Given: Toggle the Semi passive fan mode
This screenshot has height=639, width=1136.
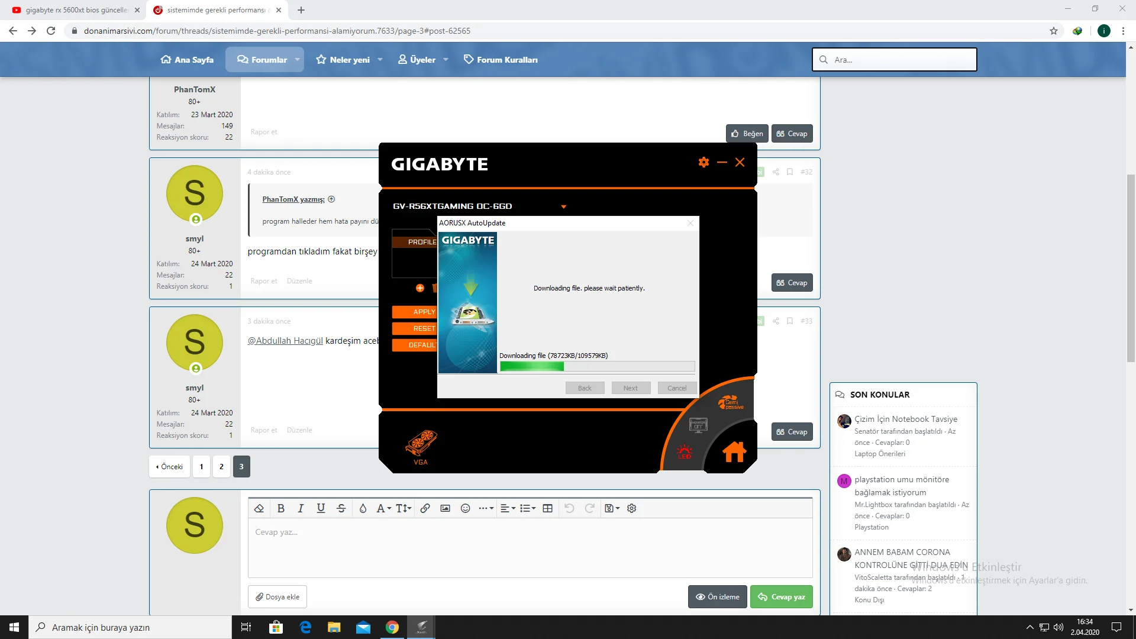Looking at the screenshot, I should [x=731, y=403].
